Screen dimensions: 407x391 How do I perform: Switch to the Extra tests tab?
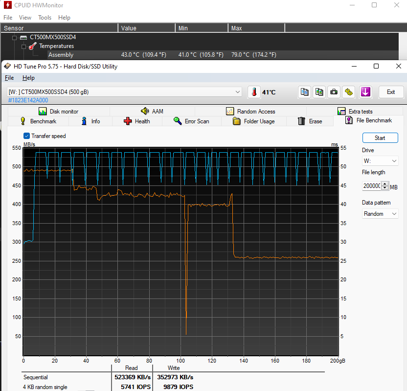pyautogui.click(x=355, y=112)
